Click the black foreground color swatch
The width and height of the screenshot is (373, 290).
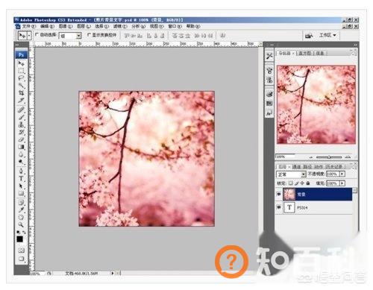pos(20,239)
